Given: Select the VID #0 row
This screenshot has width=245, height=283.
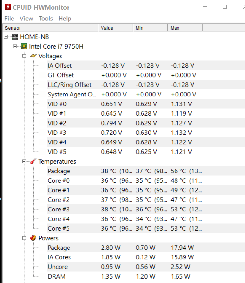Looking at the screenshot, I should 146,104.
